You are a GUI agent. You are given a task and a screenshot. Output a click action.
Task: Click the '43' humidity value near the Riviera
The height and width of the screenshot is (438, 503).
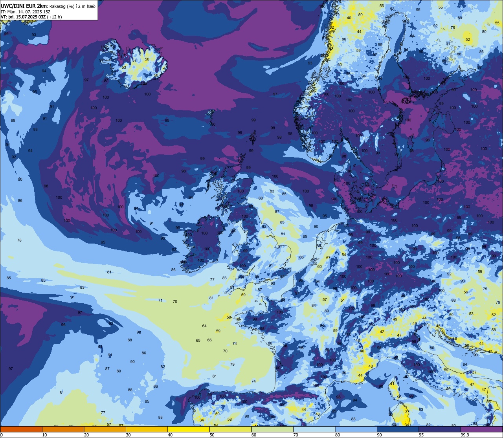click(370, 367)
